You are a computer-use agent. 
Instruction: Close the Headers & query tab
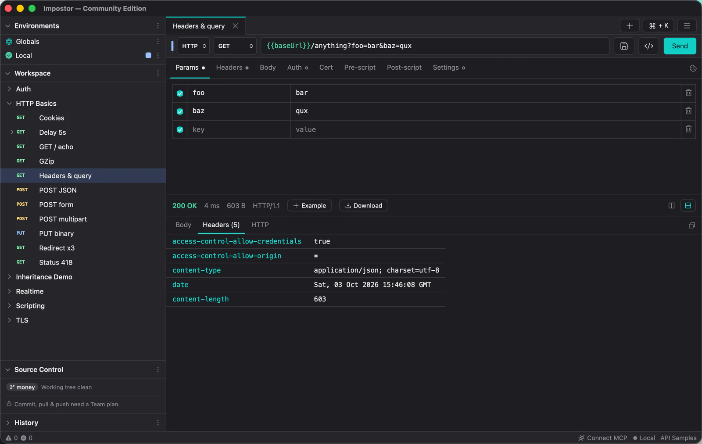[x=236, y=26]
